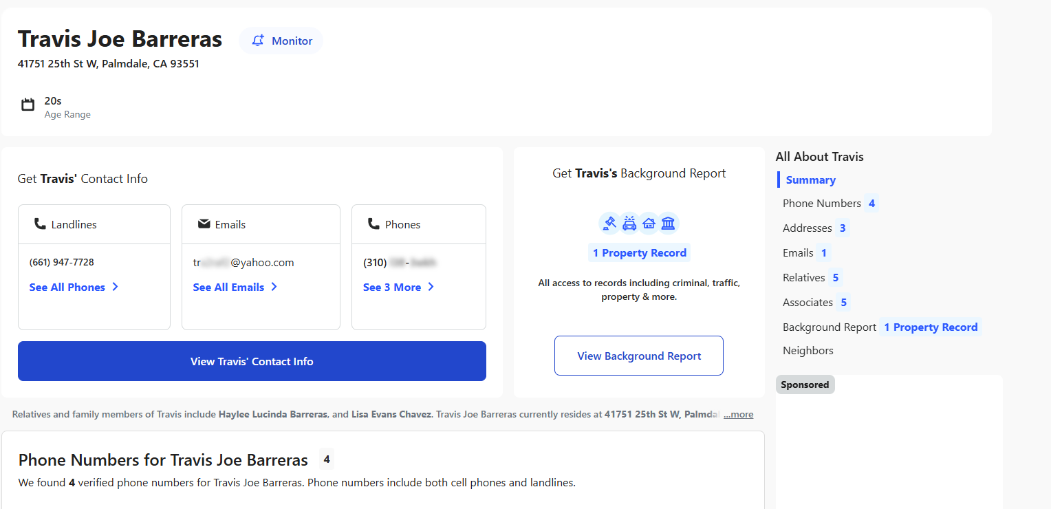Click the gavel criminal records icon
This screenshot has width=1051, height=509.
[609, 224]
